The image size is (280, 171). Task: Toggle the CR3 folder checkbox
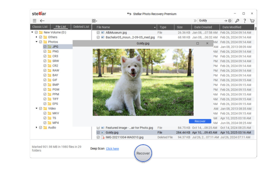[45, 56]
